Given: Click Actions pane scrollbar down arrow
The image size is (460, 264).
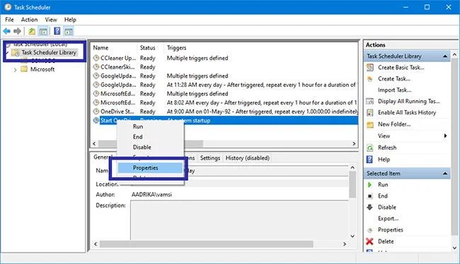Looking at the screenshot, I should tap(455, 248).
